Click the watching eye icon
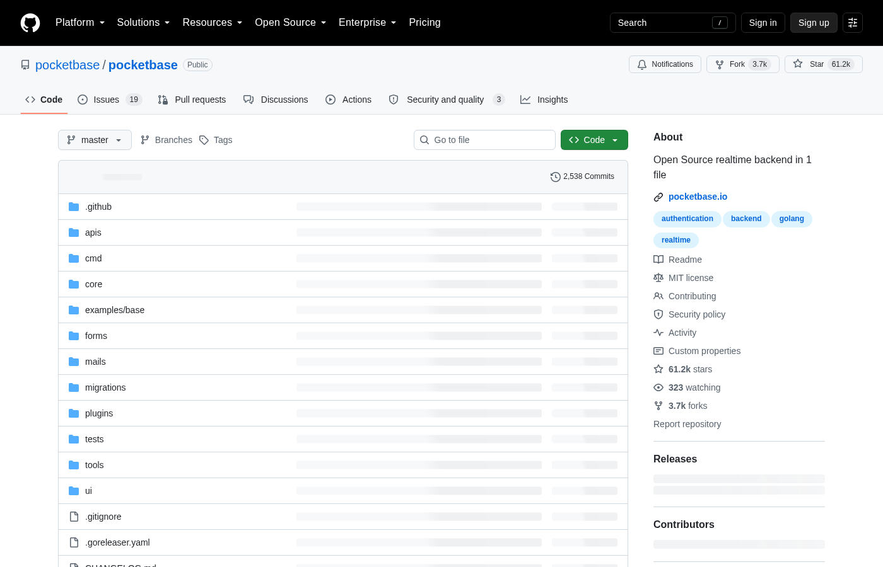Screen dimensions: 883x567 click(658, 387)
